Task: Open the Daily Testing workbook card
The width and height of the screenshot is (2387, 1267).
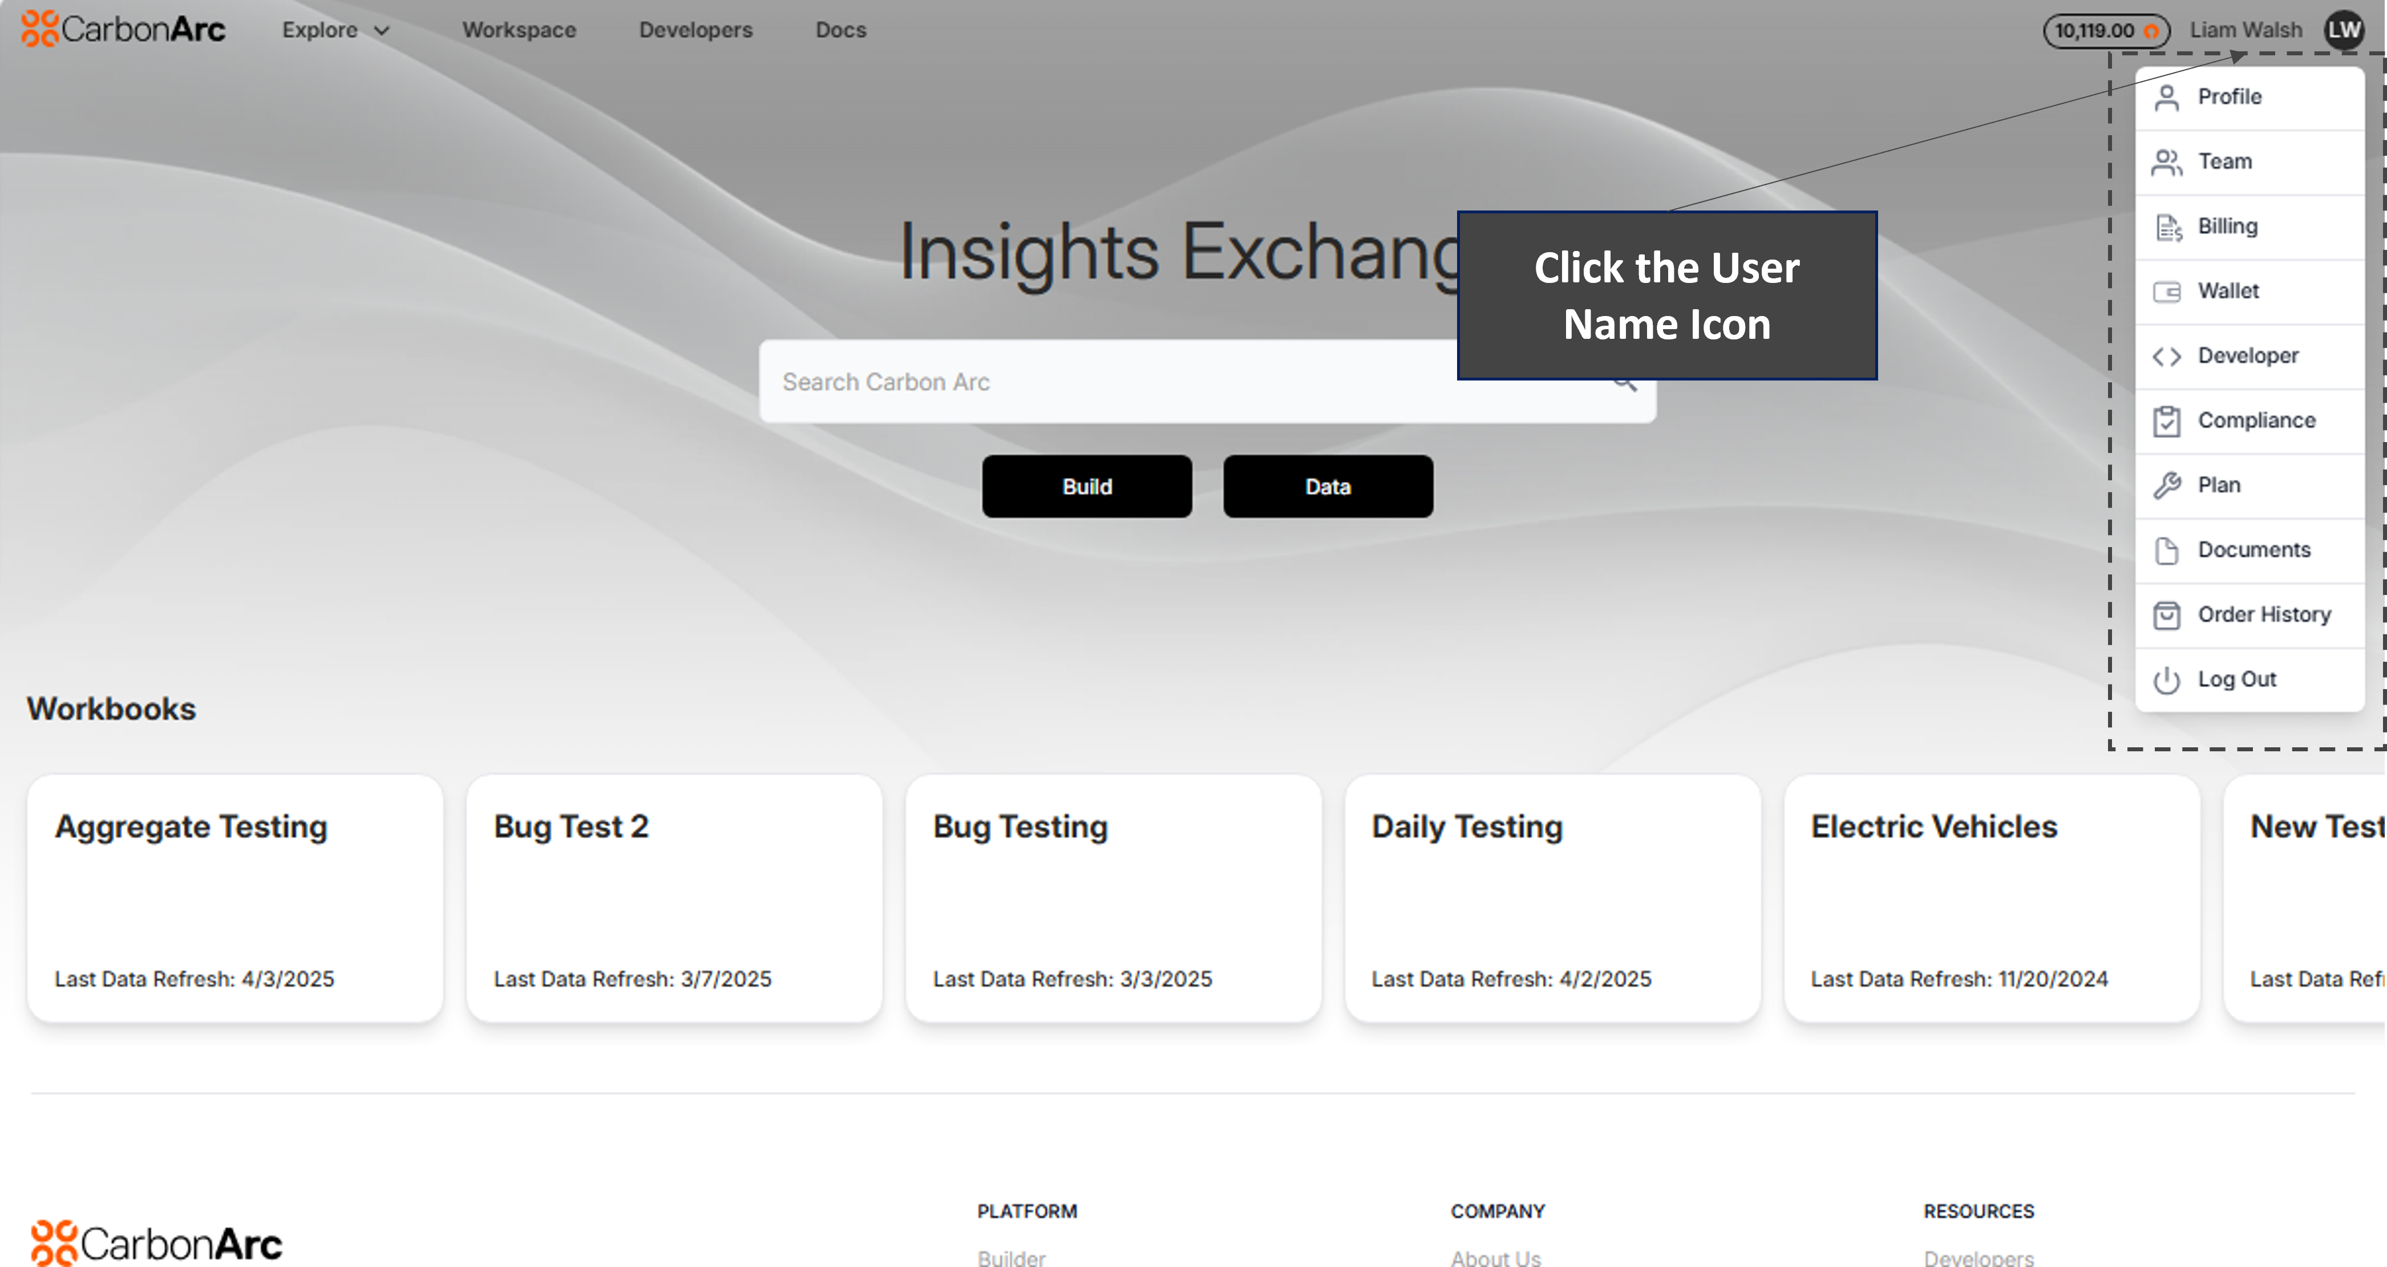Action: pyautogui.click(x=1553, y=898)
